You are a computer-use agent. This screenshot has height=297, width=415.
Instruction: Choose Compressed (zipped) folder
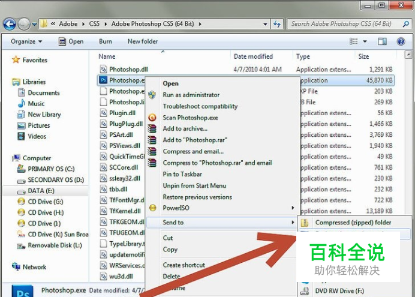[x=353, y=223]
